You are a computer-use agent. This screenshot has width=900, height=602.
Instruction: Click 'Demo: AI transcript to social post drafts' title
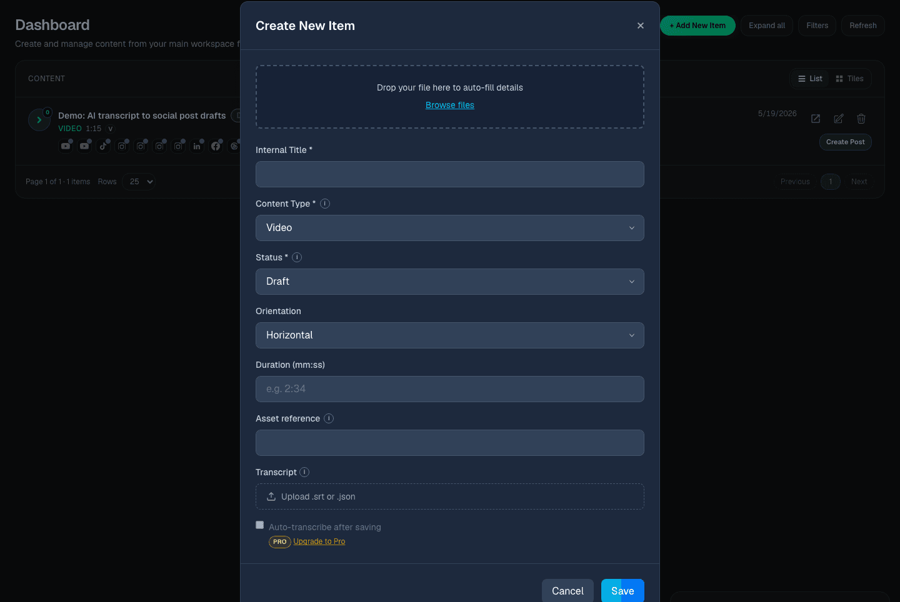pyautogui.click(x=142, y=116)
